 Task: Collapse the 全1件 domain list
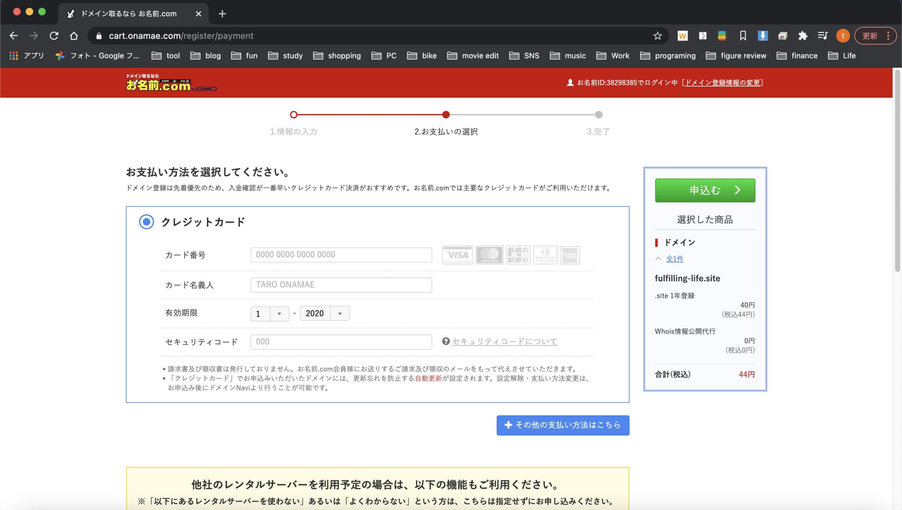pyautogui.click(x=674, y=258)
